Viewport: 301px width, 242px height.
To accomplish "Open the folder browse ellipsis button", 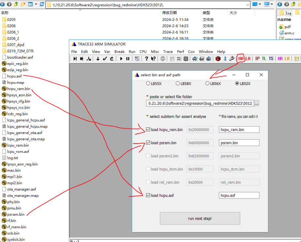I will pos(256,103).
